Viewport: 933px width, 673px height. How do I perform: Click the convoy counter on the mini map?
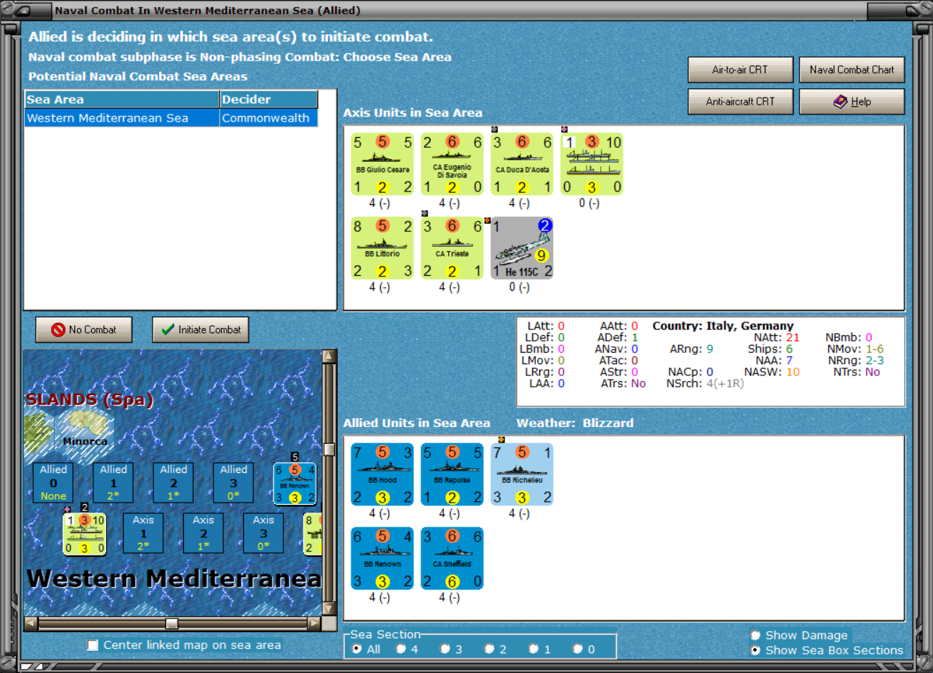coord(84,534)
